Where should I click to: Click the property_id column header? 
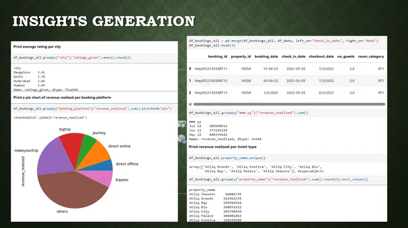[x=240, y=56]
